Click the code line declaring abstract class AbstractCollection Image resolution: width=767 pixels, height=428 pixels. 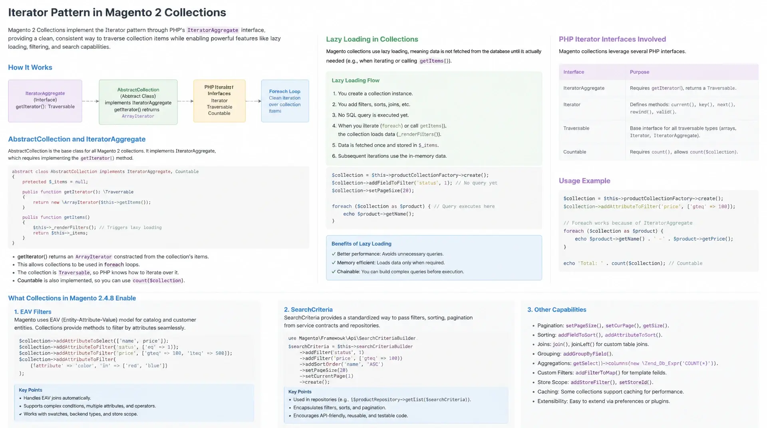click(x=105, y=171)
